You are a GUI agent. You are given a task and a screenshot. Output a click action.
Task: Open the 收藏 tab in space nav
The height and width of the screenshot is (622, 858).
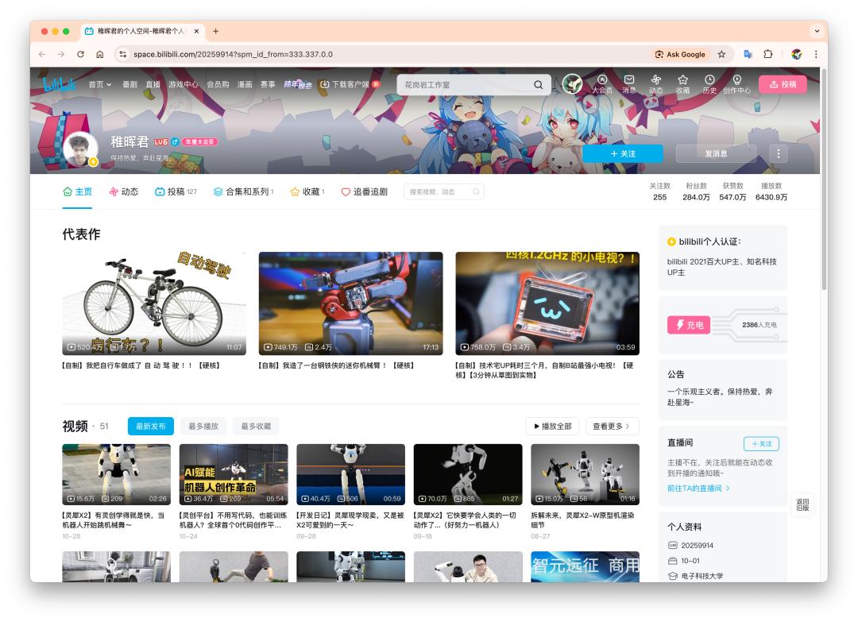[x=307, y=191]
